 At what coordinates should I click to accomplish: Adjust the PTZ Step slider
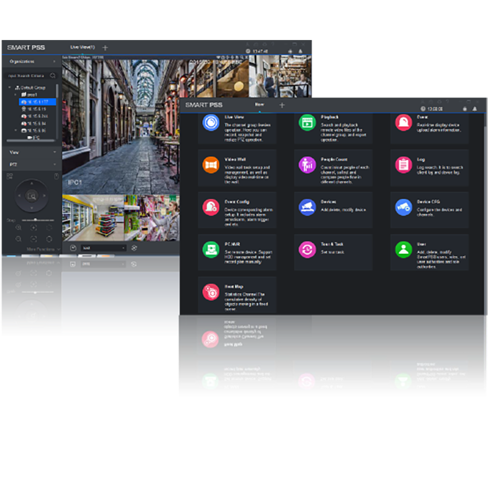38,220
